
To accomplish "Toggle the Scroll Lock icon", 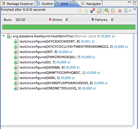I will [99, 11].
